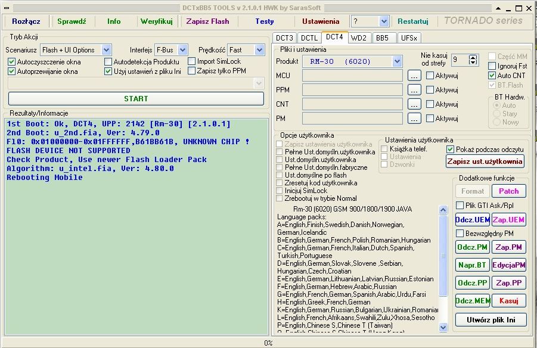
Task: Switch to the UFSx tab
Action: [409, 38]
